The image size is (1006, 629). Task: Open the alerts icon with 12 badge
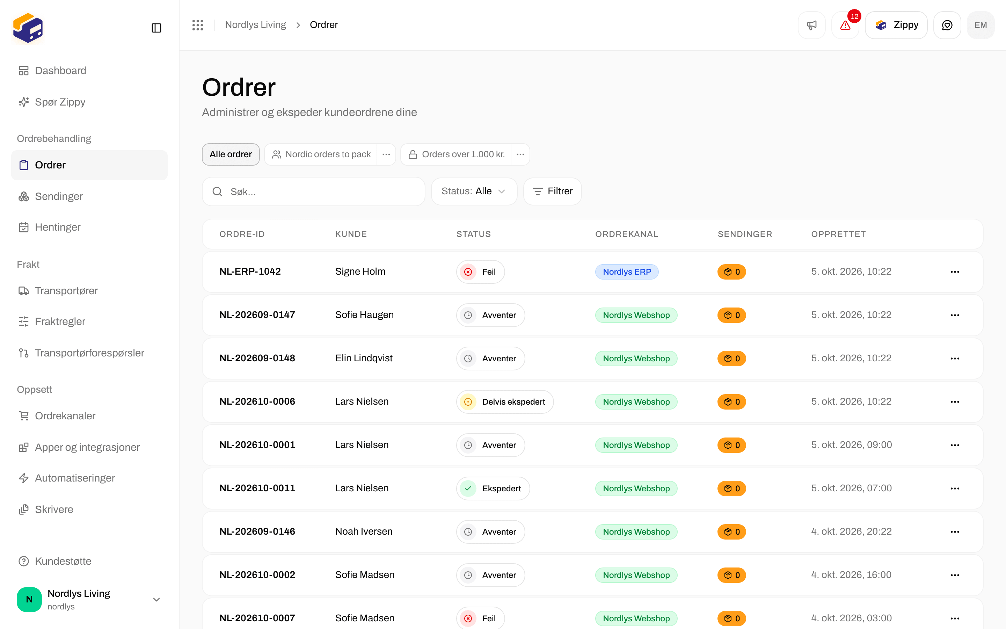tap(845, 25)
